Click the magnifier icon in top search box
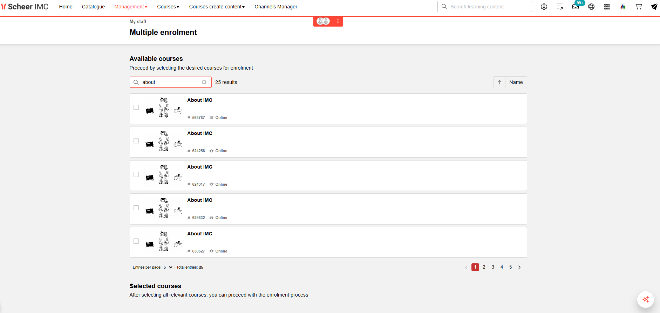The width and height of the screenshot is (660, 313). tap(444, 7)
